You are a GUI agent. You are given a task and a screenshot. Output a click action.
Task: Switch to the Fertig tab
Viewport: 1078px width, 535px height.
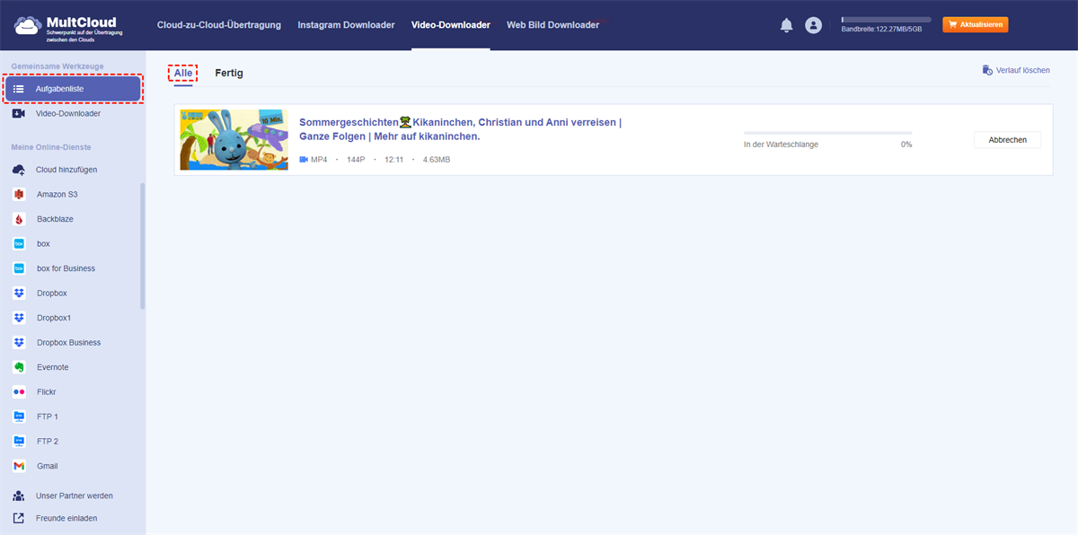[x=229, y=73]
